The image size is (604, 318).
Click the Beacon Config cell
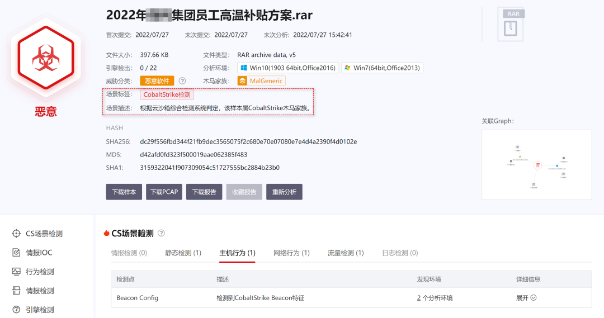(138, 297)
